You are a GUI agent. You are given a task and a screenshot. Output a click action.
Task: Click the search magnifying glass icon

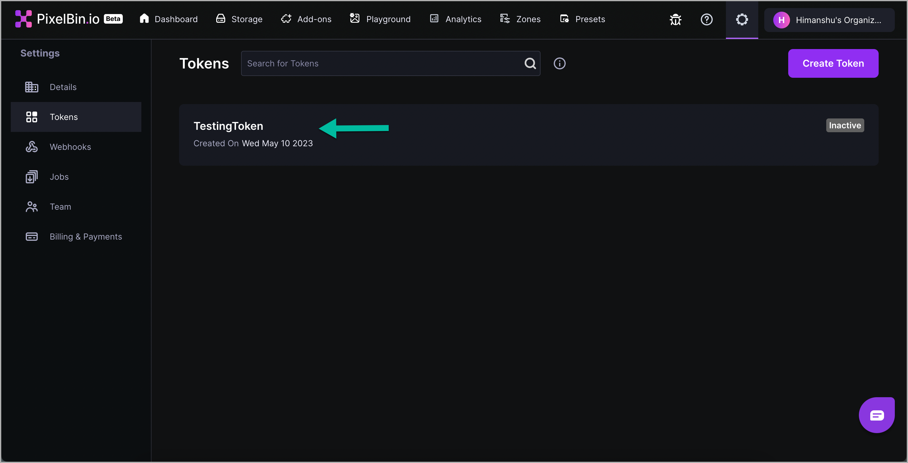(x=530, y=63)
